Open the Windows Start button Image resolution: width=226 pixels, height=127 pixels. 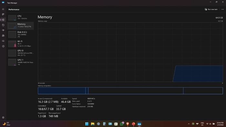[x=87, y=124]
